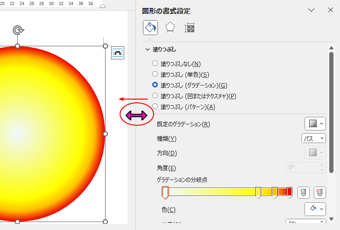
Task: Click the bottom-right corner sizing handle
Action: pyautogui.click(x=105, y=222)
